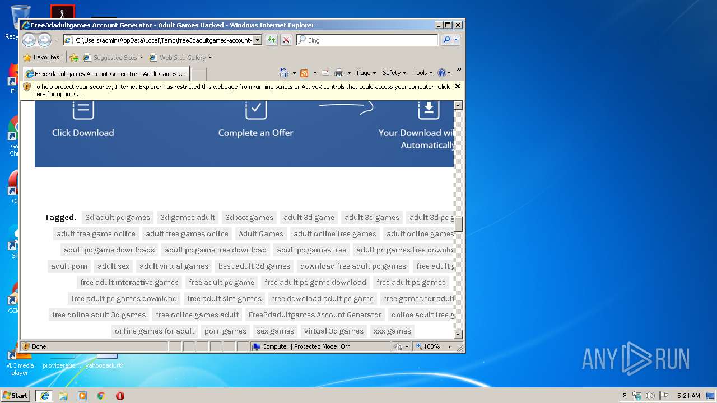Open the taskbar media player icon
Screen dimensions: 717x403
coord(82,396)
